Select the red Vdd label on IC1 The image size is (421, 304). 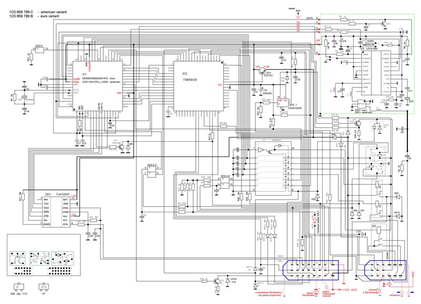(119, 93)
